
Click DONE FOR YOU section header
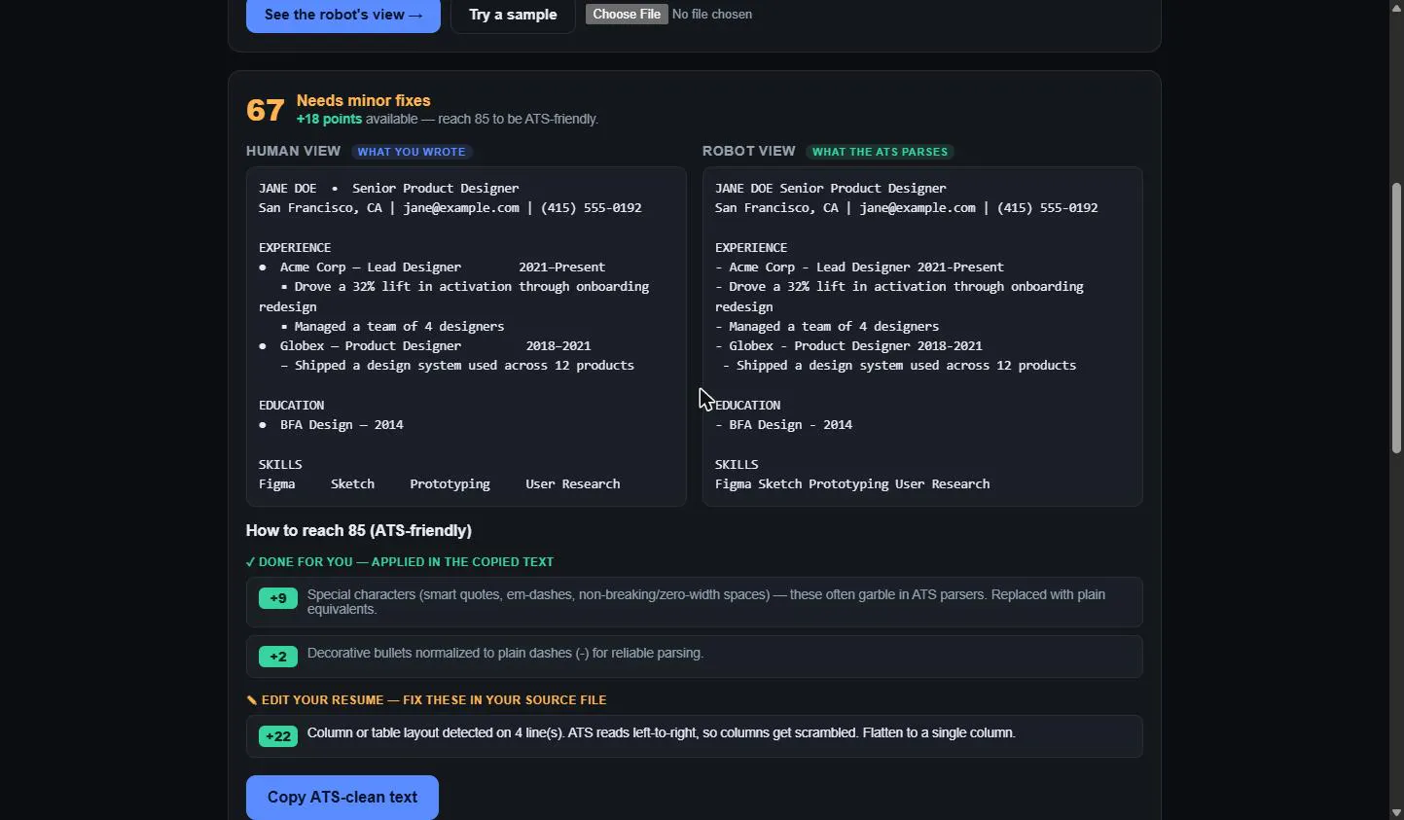tap(400, 562)
